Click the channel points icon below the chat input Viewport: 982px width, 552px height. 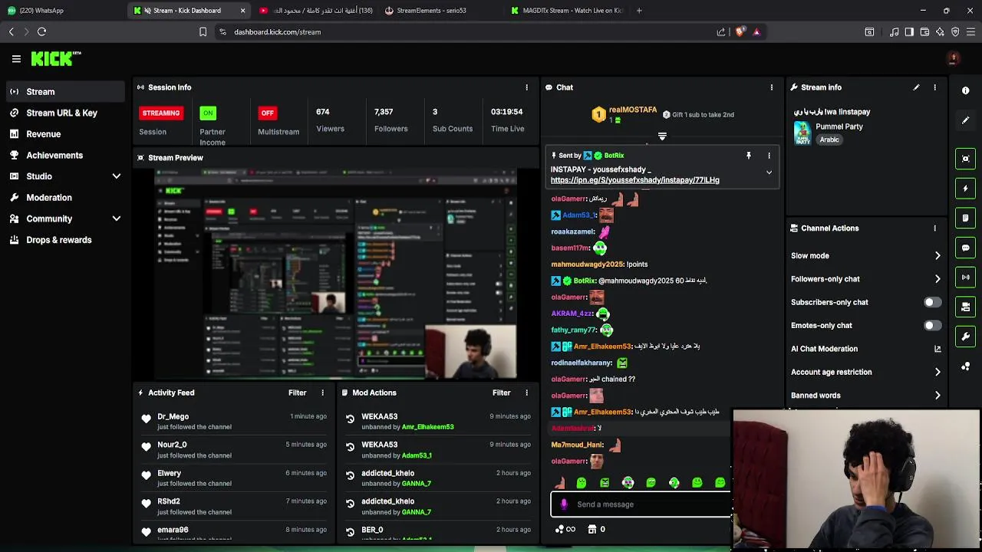point(559,529)
